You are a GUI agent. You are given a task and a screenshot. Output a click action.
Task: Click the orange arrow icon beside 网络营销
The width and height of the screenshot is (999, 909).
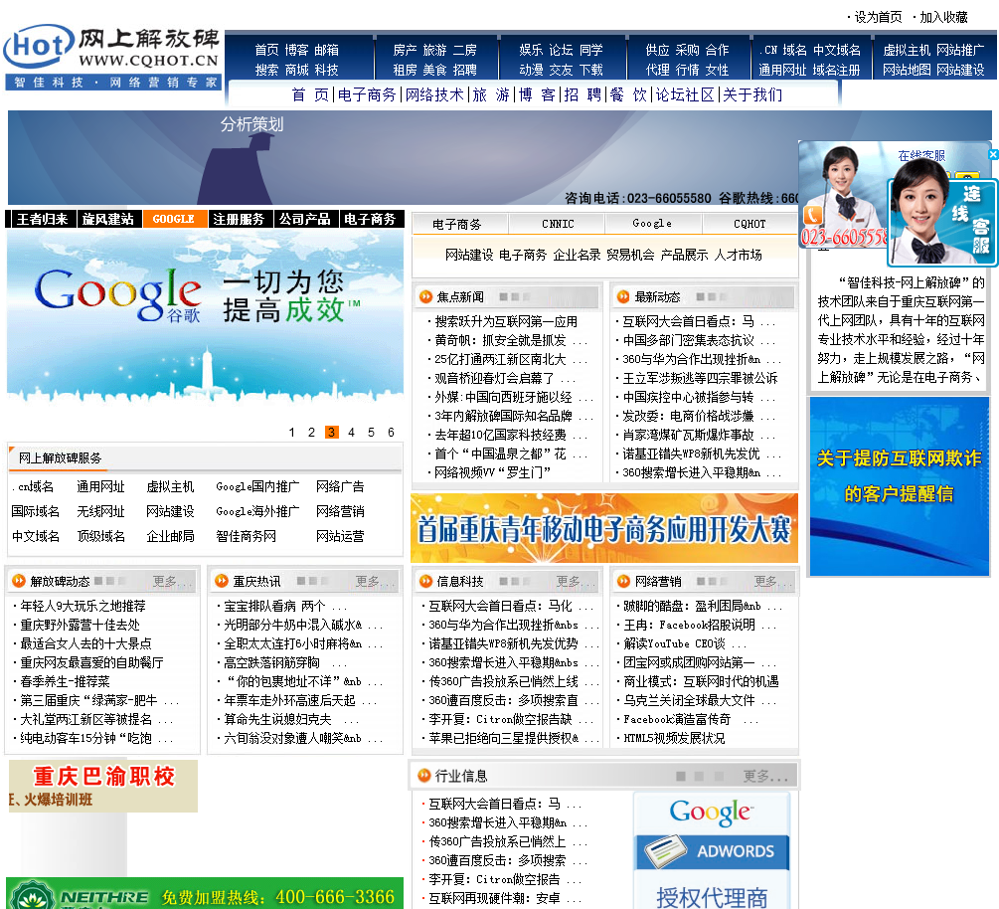(623, 581)
